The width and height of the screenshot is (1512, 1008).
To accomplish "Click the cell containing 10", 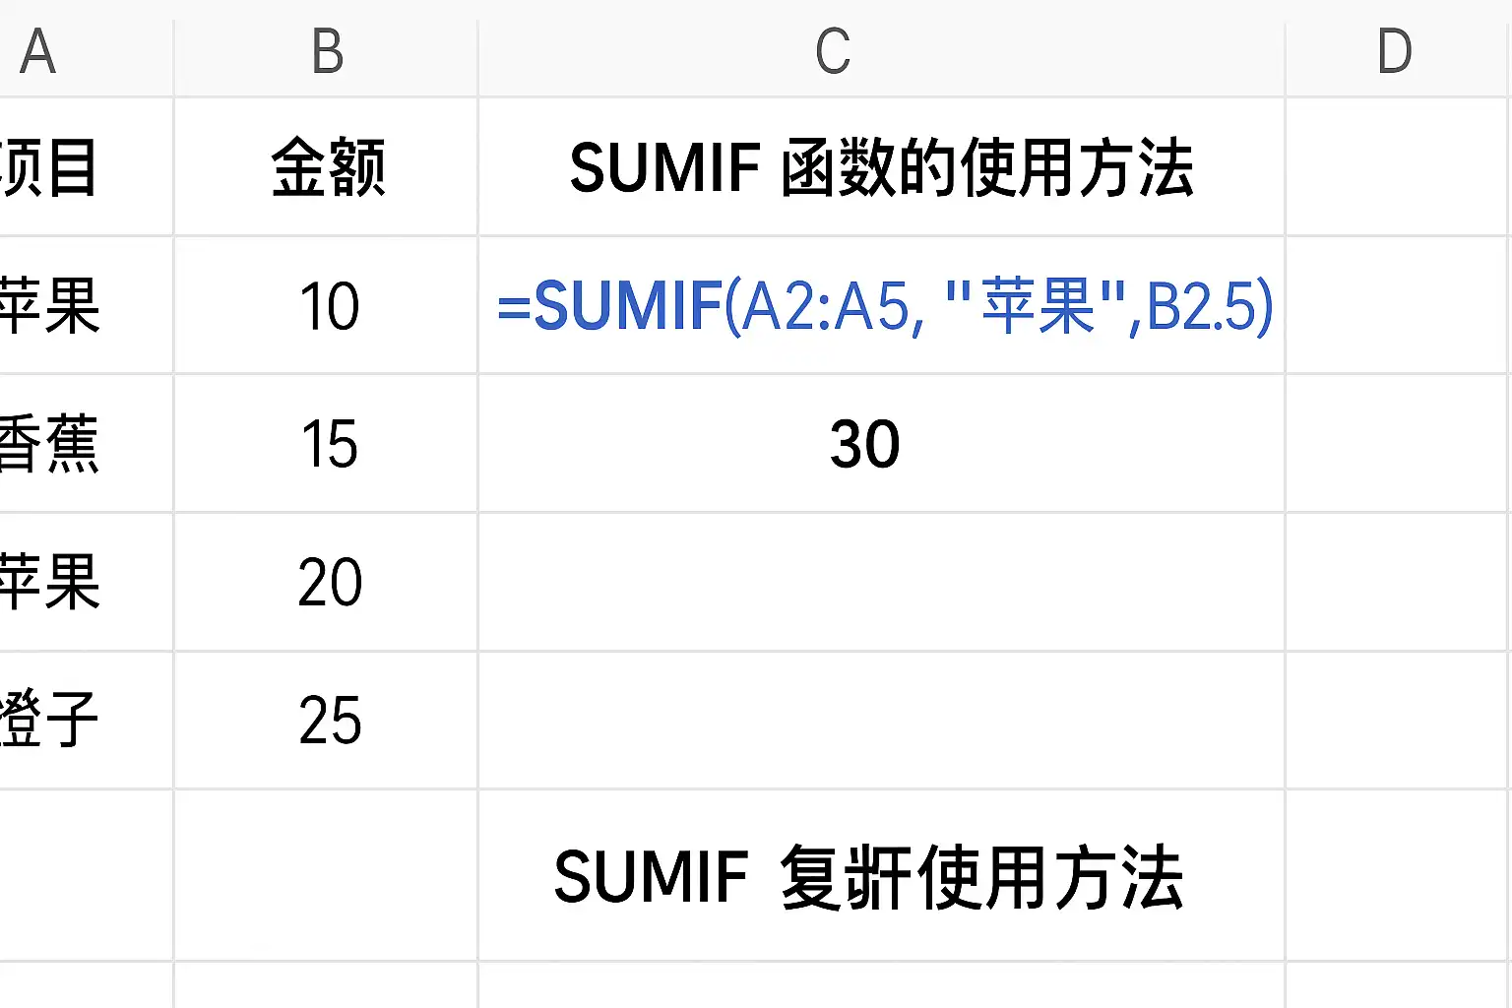I will [325, 306].
